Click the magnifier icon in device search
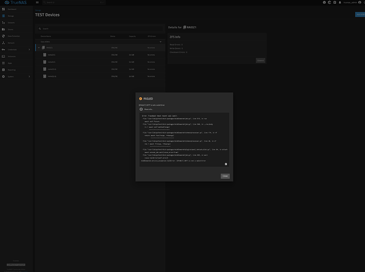The image size is (365, 272). [40, 29]
